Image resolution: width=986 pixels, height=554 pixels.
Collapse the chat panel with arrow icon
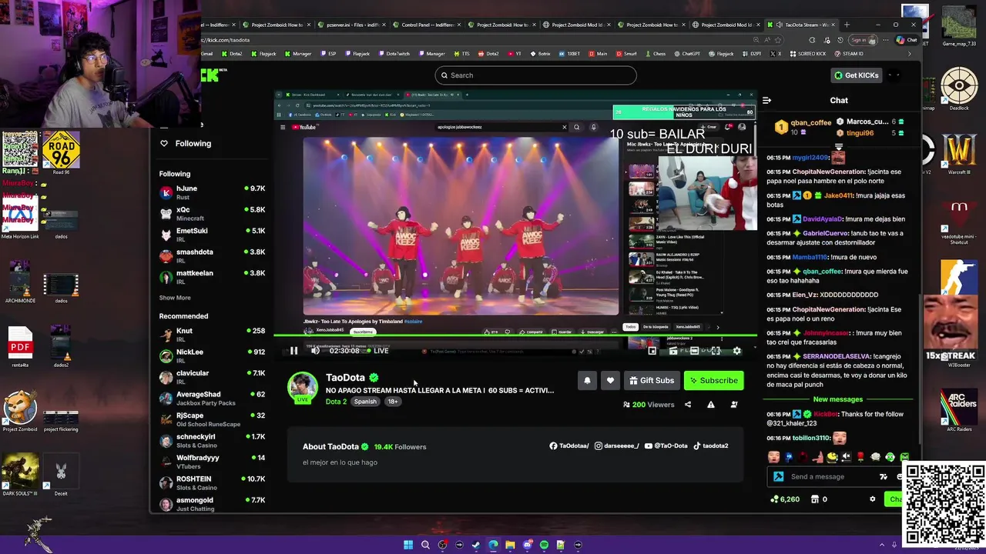click(x=766, y=100)
